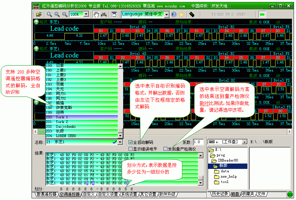Click the 系数 input field

coord(198,142)
